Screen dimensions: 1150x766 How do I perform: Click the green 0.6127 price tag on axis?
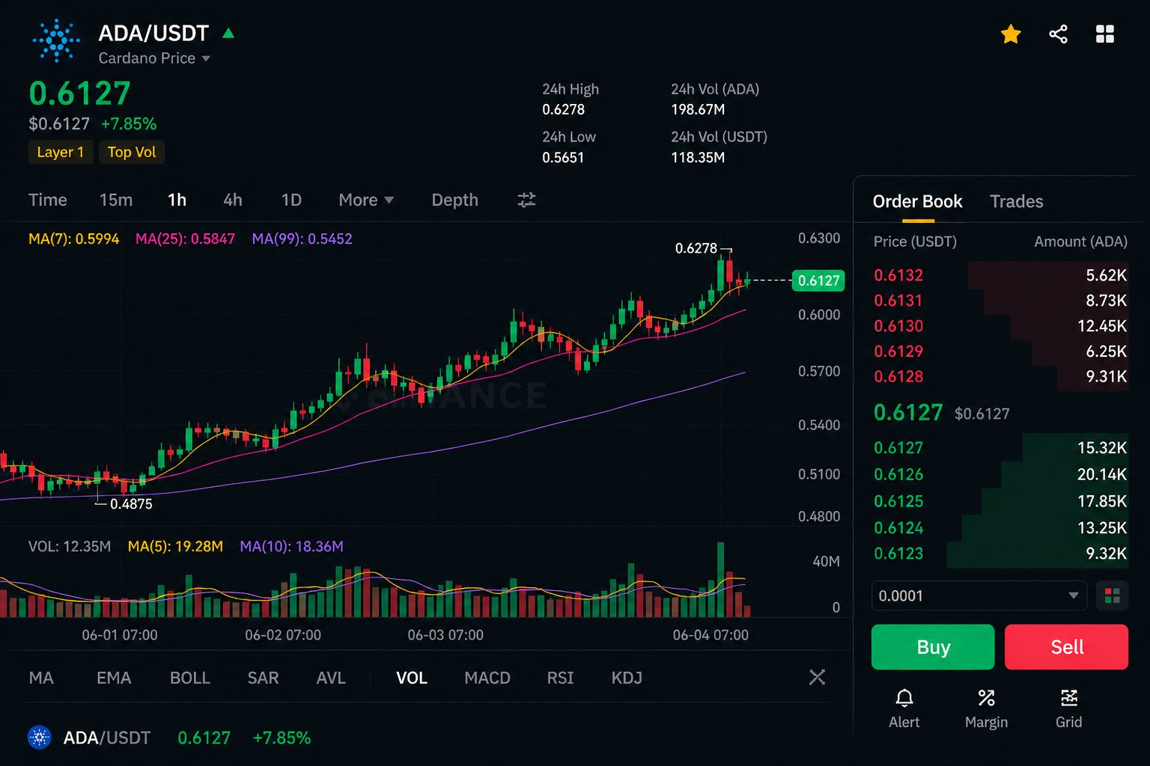[x=818, y=281]
